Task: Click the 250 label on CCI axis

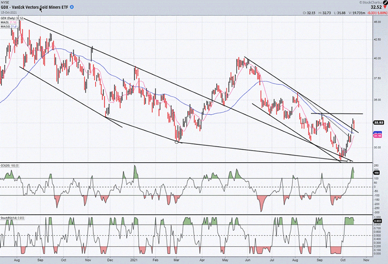Action: click(376, 166)
